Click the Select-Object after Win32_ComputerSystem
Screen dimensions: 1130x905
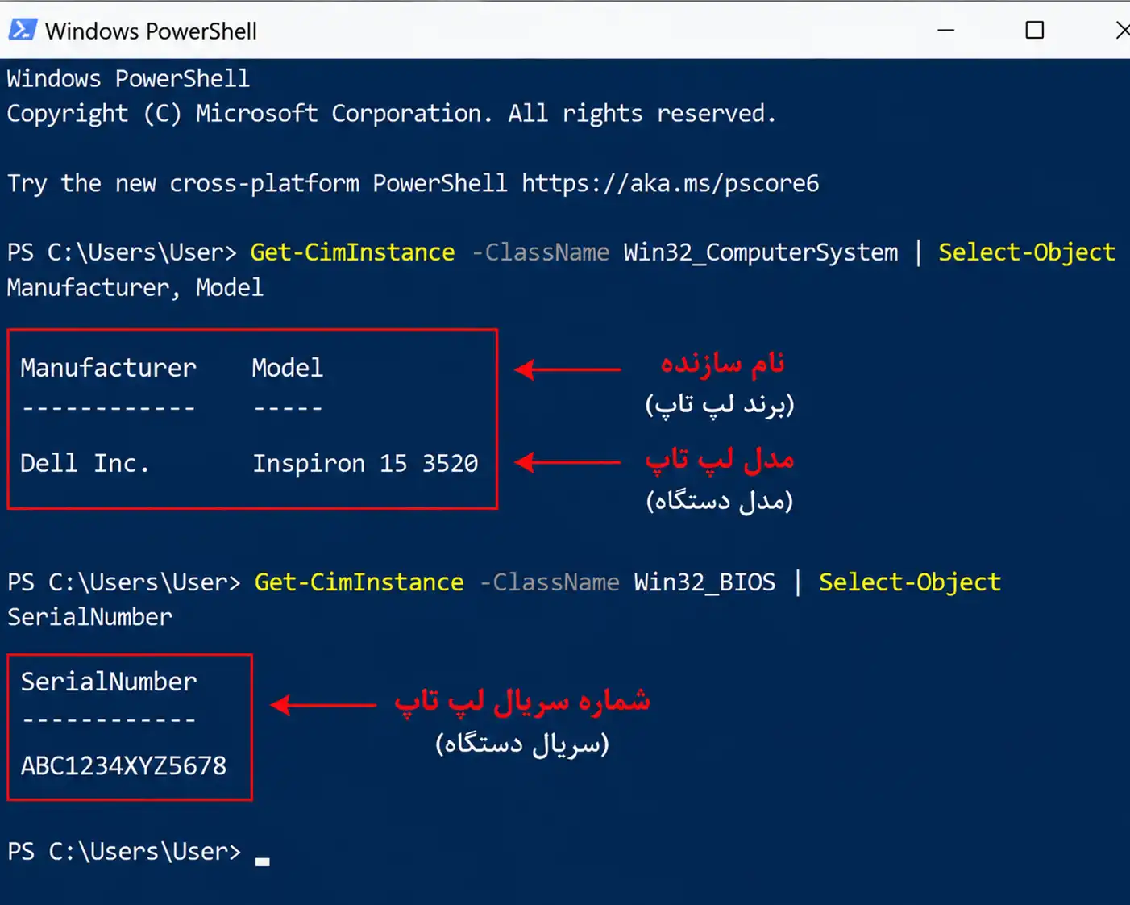pyautogui.click(x=1027, y=252)
